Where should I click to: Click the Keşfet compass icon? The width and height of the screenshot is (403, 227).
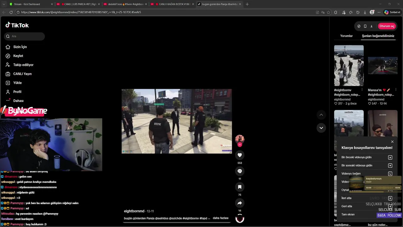tap(8, 56)
